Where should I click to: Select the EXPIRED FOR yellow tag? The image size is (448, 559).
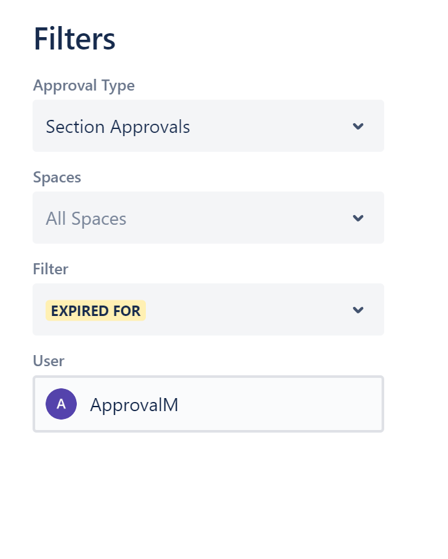tap(96, 311)
